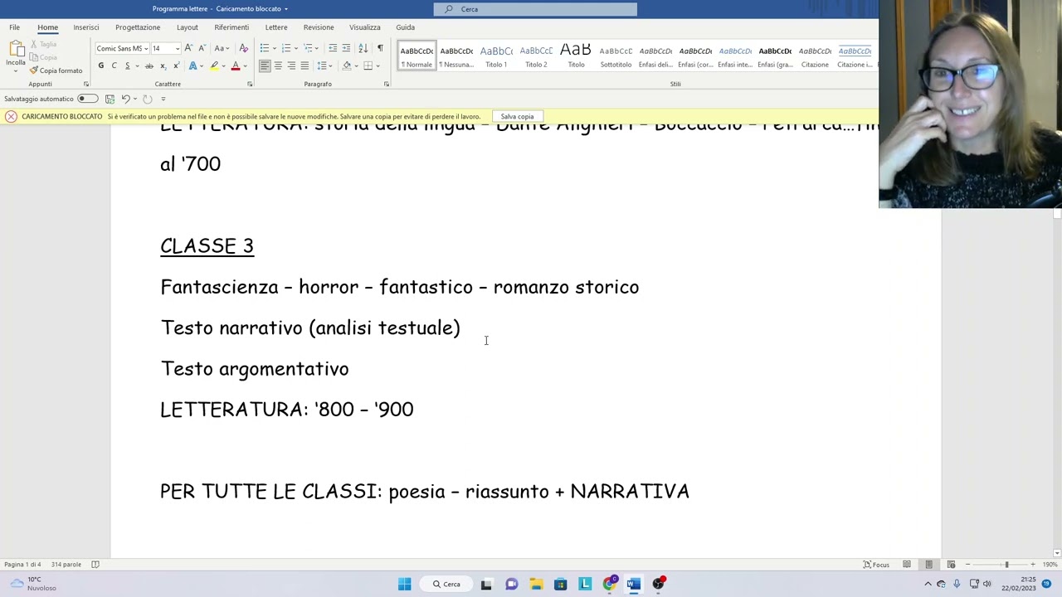Open line spacing dropdown

324,66
